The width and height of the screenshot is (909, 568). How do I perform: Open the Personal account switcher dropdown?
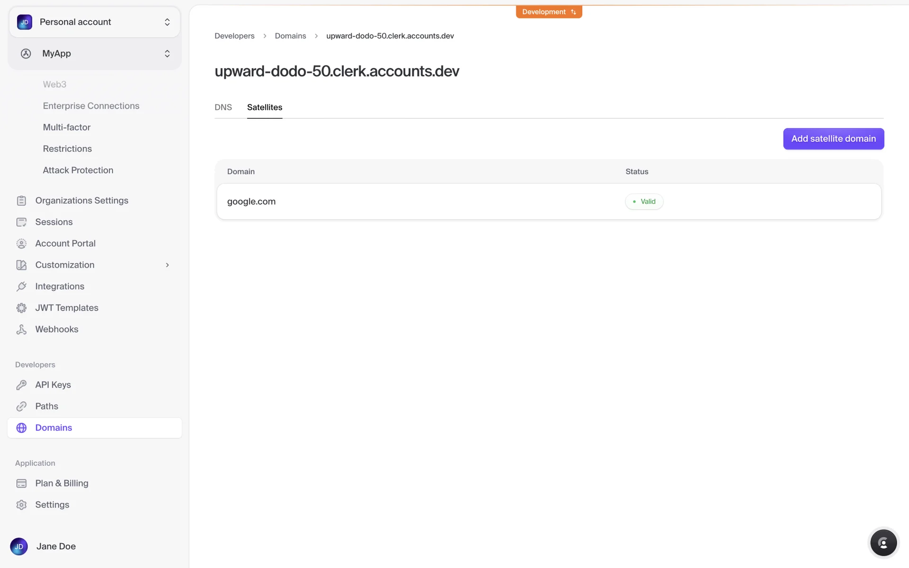click(x=94, y=22)
